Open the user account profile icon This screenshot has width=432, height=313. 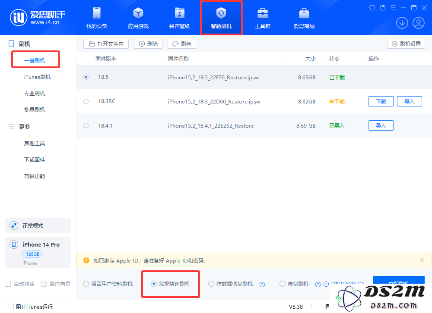click(x=419, y=23)
